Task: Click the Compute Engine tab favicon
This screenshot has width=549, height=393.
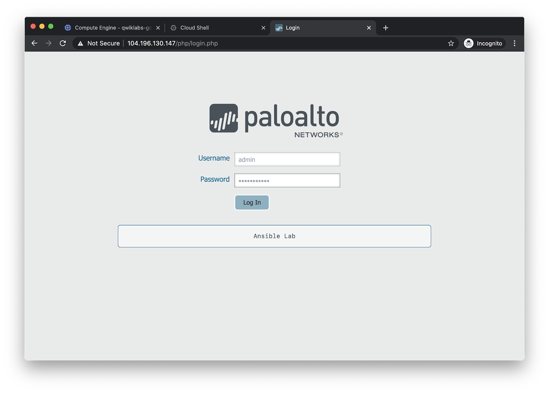Action: pos(68,28)
